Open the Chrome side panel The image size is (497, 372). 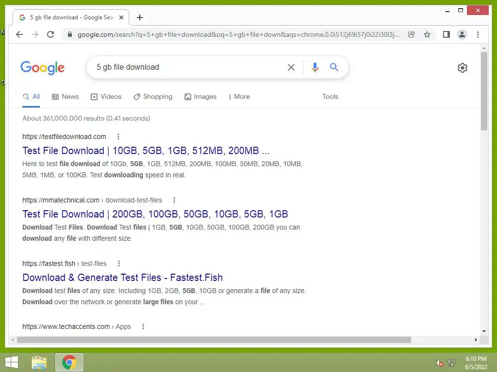pos(447,34)
